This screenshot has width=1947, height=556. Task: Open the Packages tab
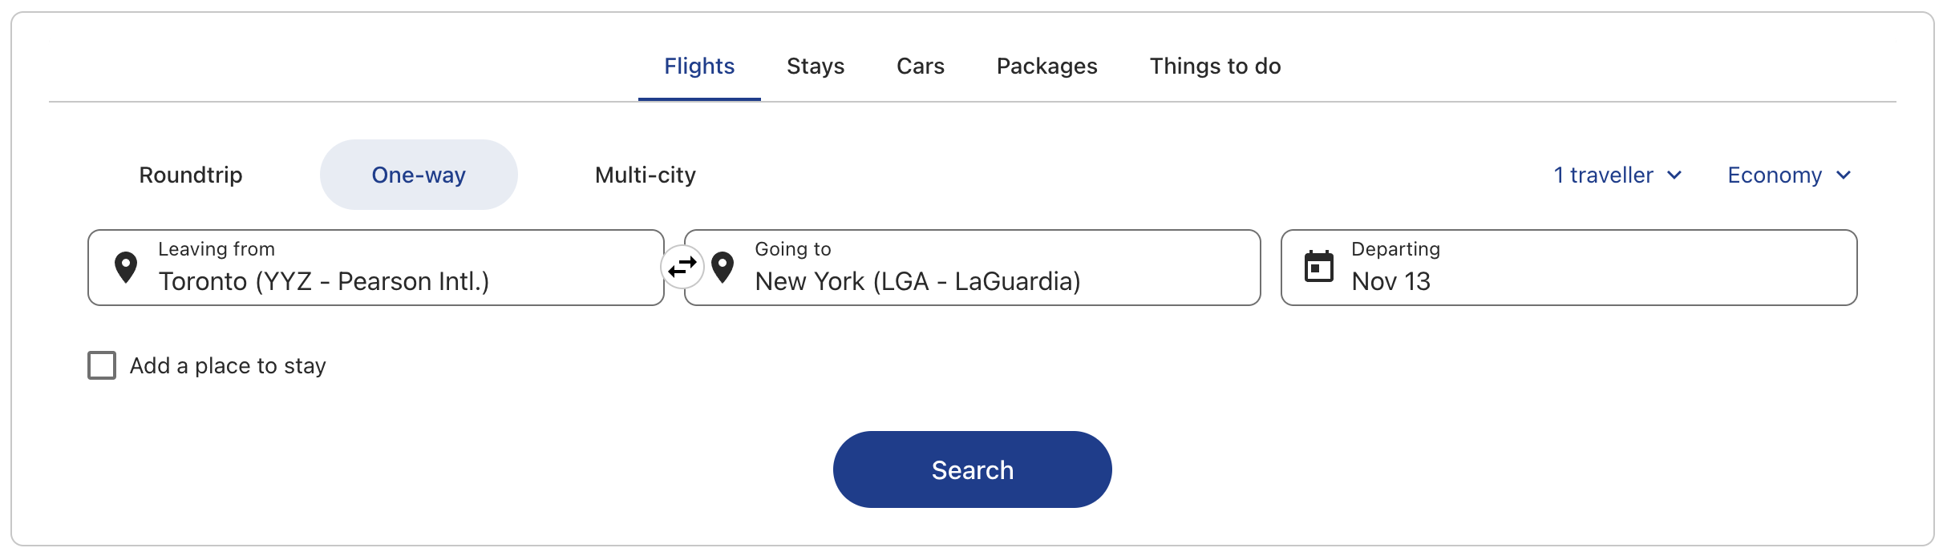[x=1046, y=66]
